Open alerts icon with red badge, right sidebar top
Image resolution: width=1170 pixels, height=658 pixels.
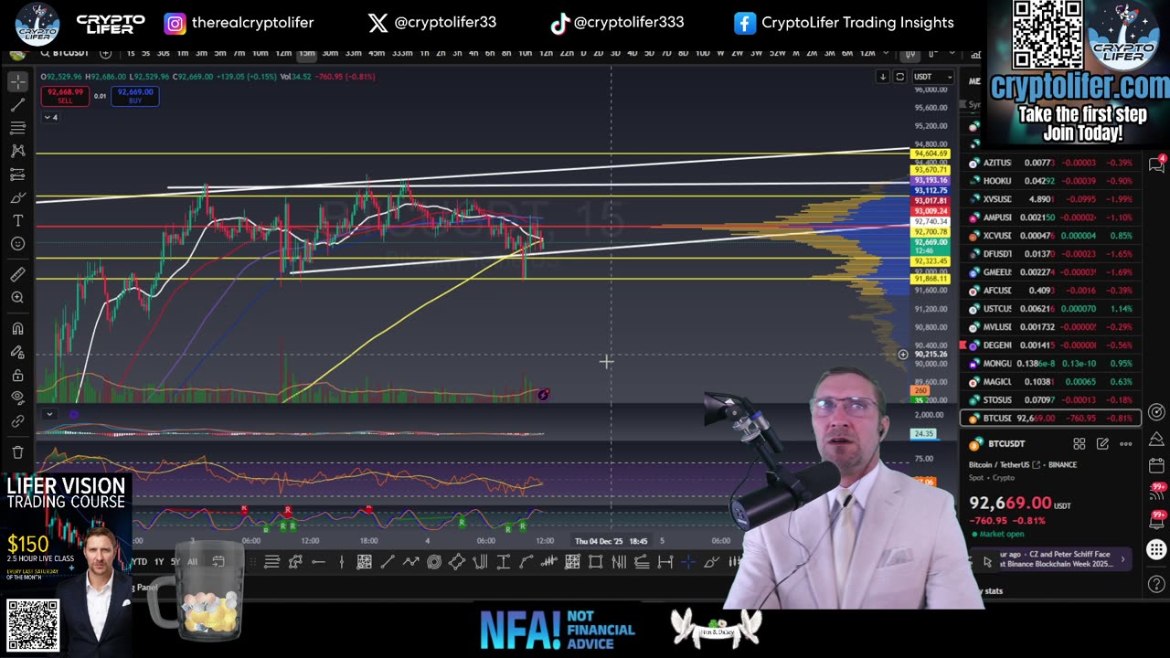[x=1157, y=164]
